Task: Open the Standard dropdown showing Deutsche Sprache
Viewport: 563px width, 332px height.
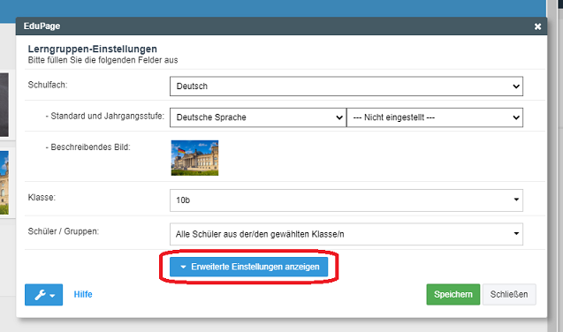Action: 258,117
